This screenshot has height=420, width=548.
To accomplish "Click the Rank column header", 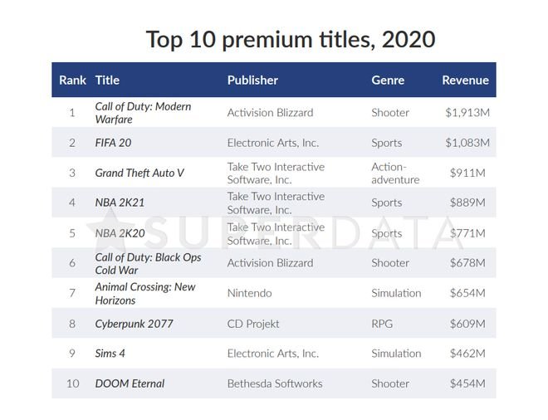I will click(72, 80).
